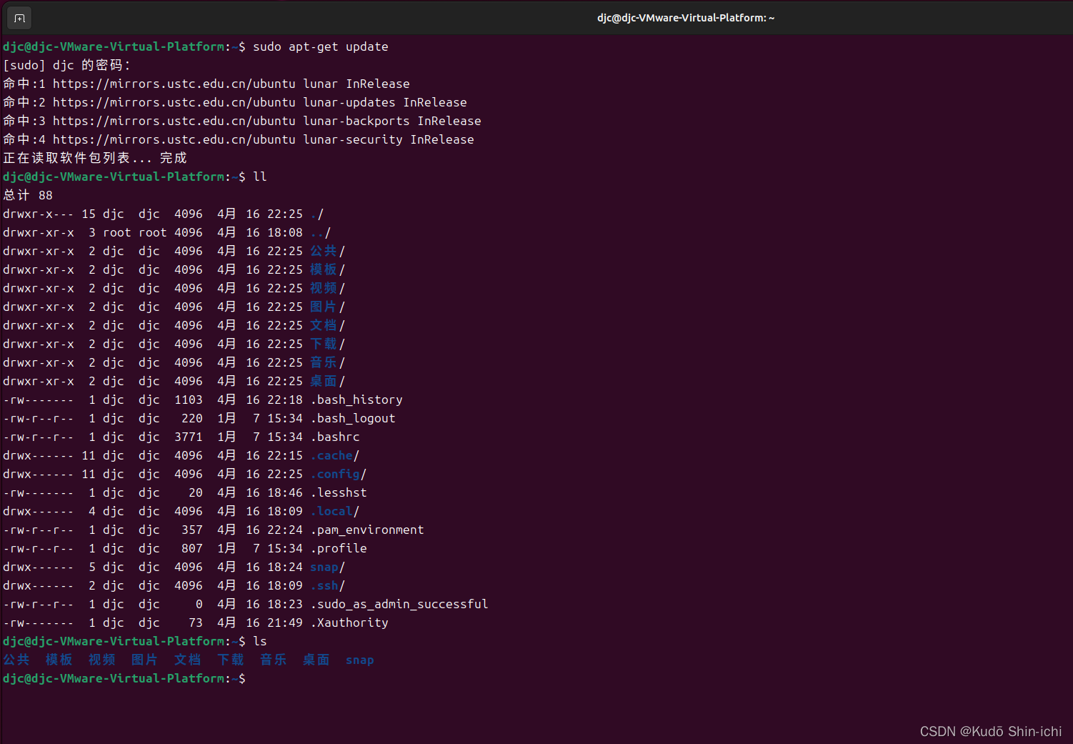Click 下载 in the ls output row

231,660
